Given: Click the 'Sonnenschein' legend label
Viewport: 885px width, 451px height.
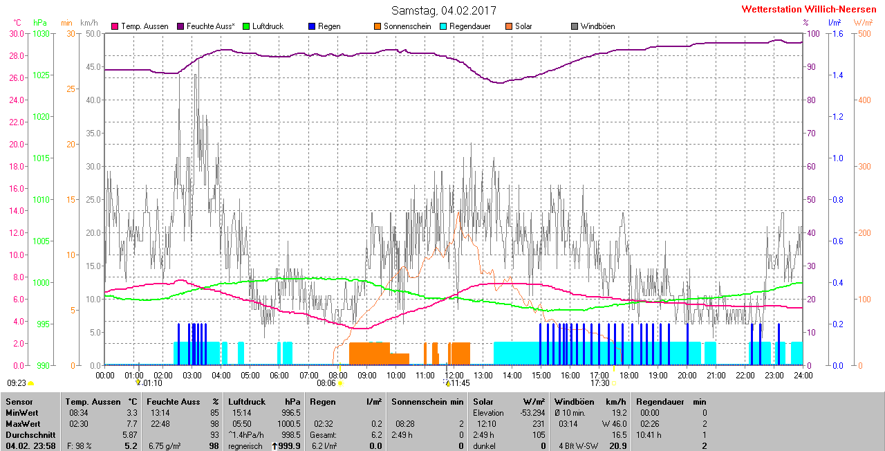Looking at the screenshot, I should (x=407, y=26).
